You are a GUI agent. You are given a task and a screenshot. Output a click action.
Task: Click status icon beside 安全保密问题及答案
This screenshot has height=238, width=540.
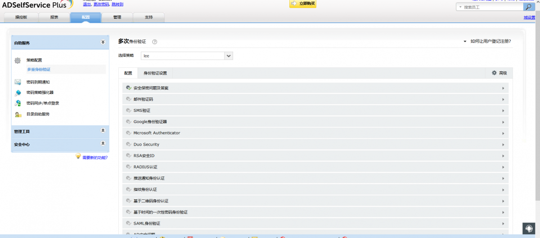pyautogui.click(x=129, y=88)
